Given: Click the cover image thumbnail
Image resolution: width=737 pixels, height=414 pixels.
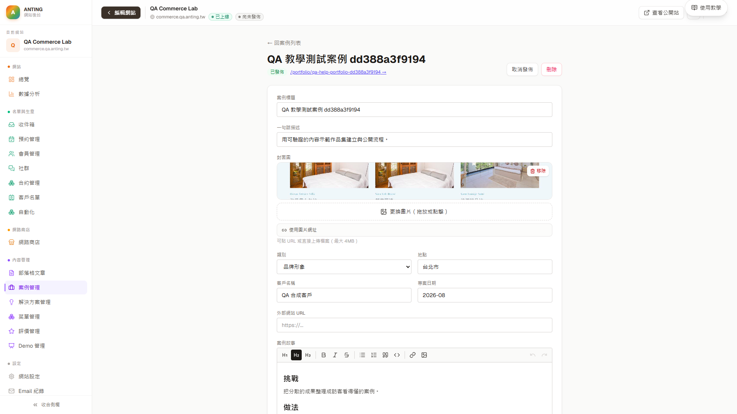Looking at the screenshot, I should tap(414, 181).
